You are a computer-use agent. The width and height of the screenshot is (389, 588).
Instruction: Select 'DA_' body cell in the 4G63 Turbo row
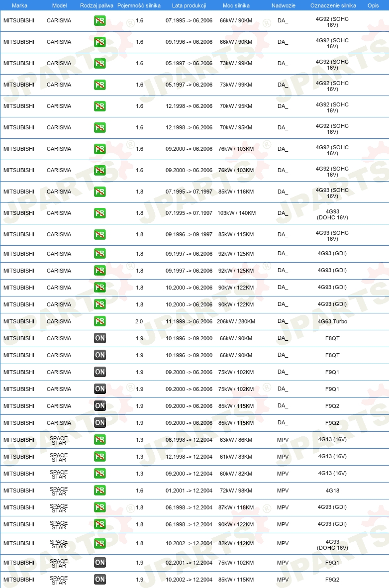point(283,321)
